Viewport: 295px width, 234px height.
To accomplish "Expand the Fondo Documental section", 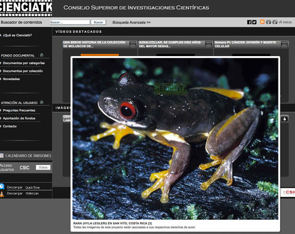I will tap(42, 55).
